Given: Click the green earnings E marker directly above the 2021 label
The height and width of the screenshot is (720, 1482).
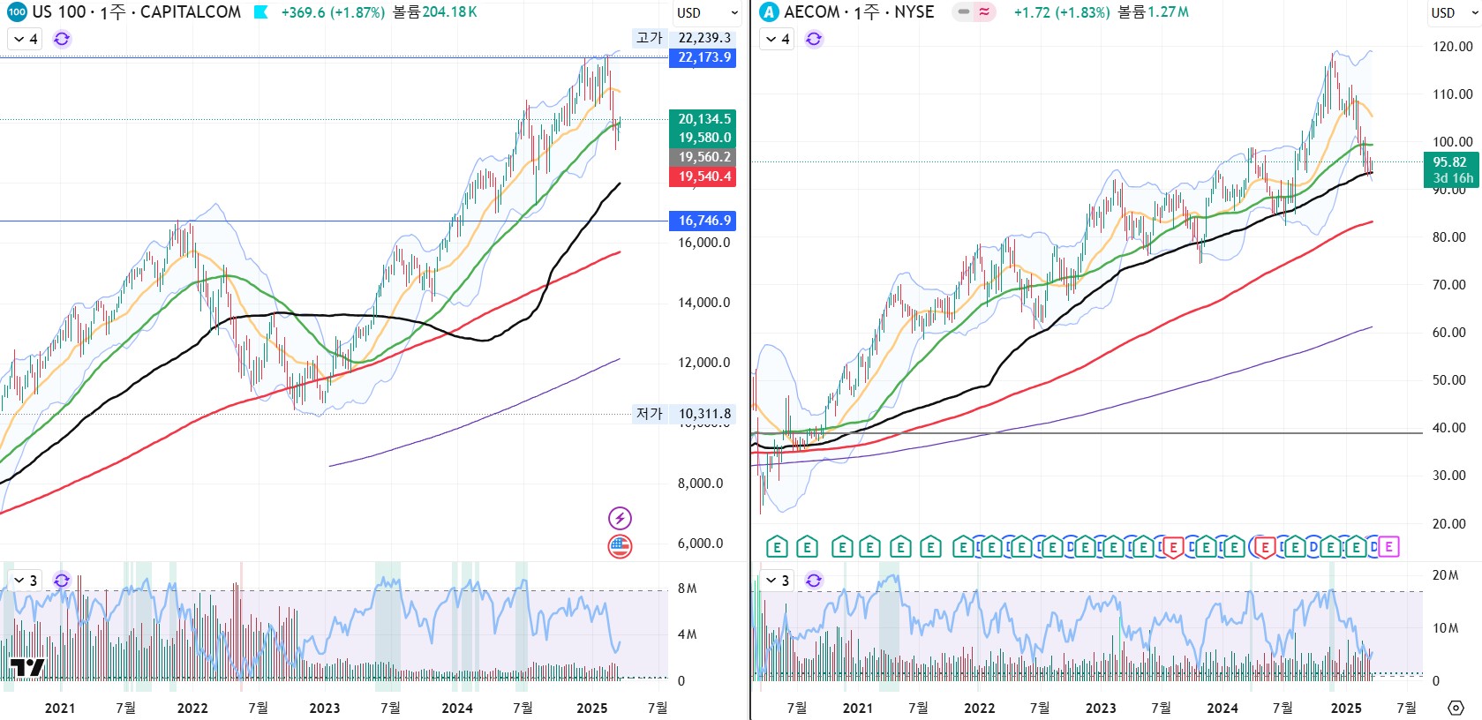Looking at the screenshot, I should tap(869, 547).
